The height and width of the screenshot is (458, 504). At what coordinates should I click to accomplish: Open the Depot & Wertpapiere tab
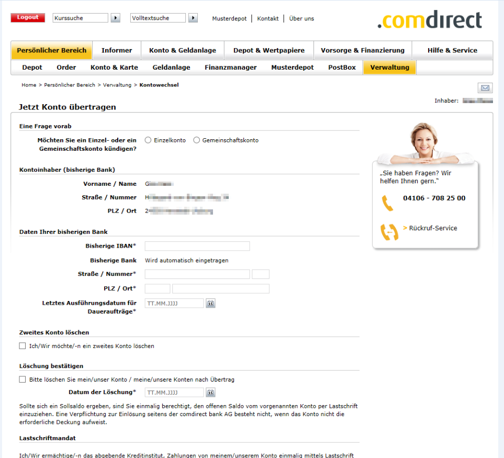click(269, 50)
